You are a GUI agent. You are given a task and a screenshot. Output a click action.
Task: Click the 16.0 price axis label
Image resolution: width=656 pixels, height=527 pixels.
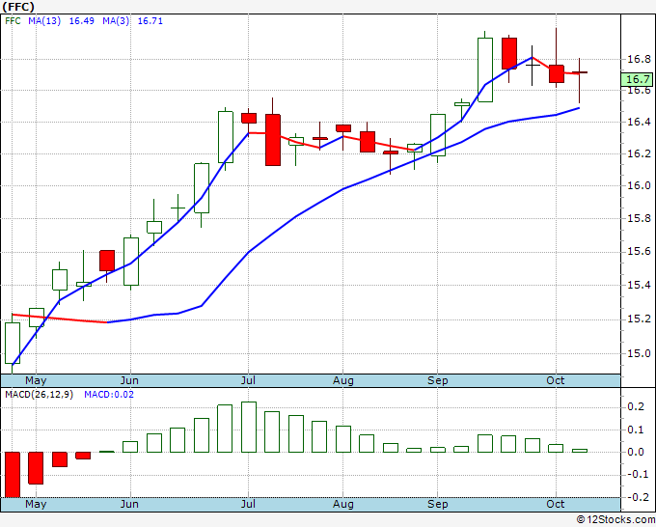click(x=639, y=186)
